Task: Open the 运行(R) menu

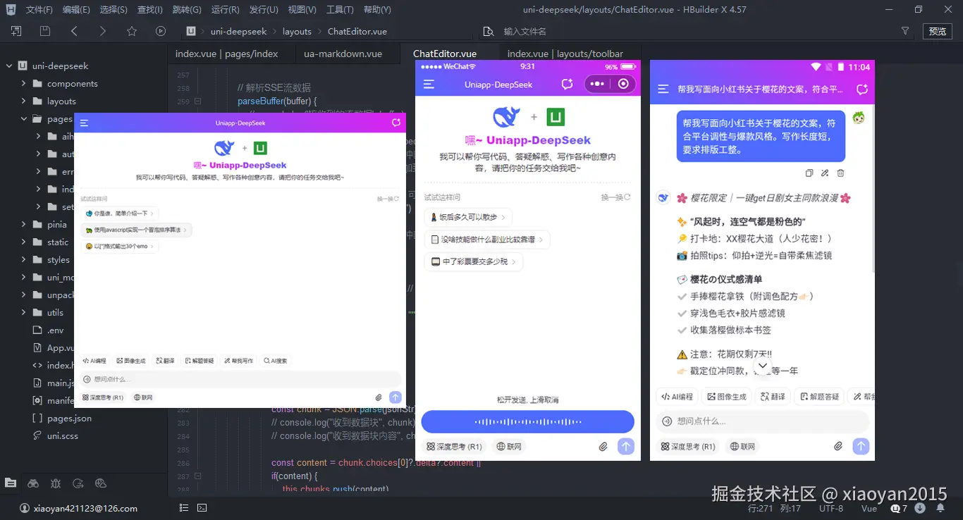Action: 225,9
